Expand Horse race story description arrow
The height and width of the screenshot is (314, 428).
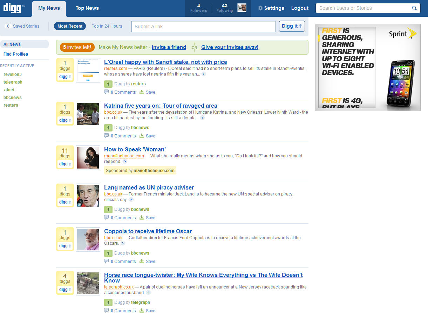(x=148, y=293)
